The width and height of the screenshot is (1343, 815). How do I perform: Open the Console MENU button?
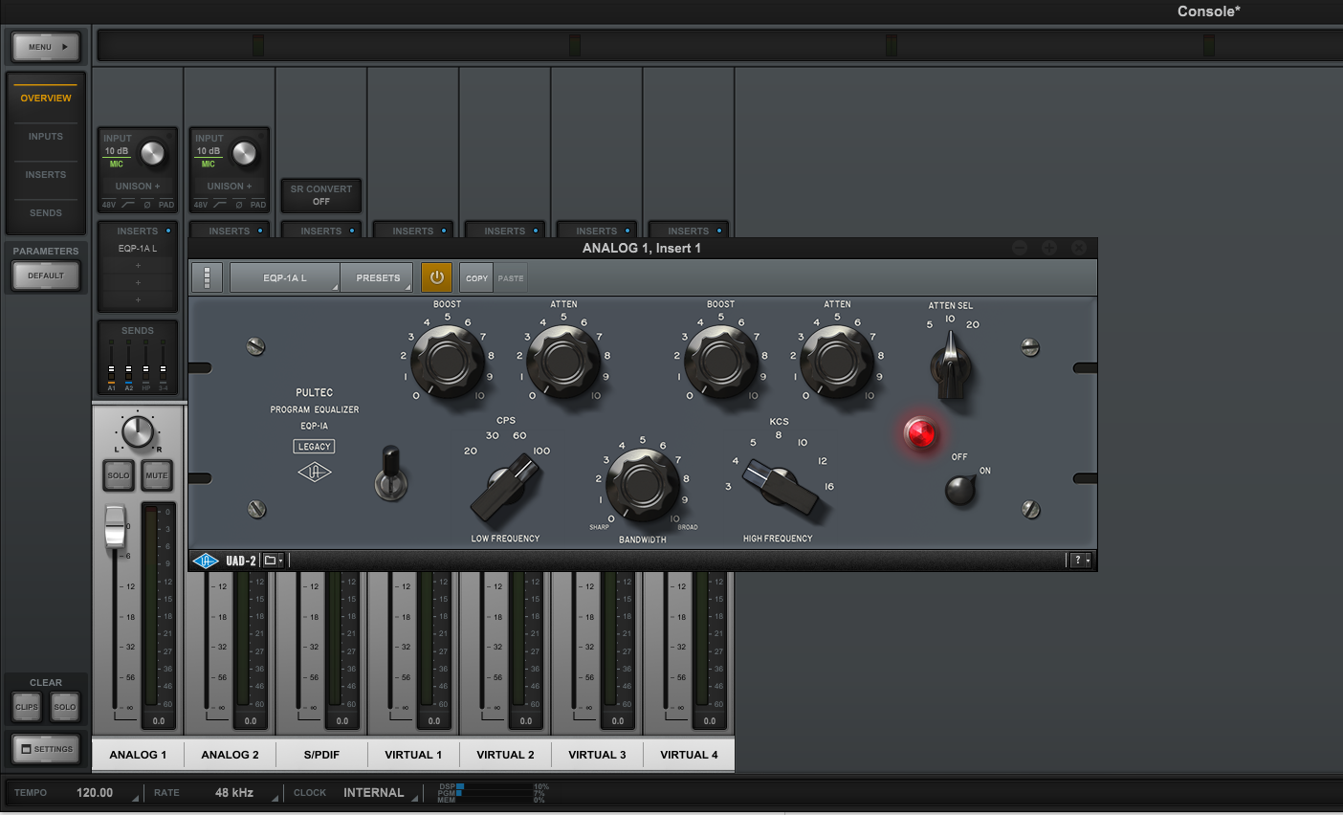pyautogui.click(x=46, y=47)
